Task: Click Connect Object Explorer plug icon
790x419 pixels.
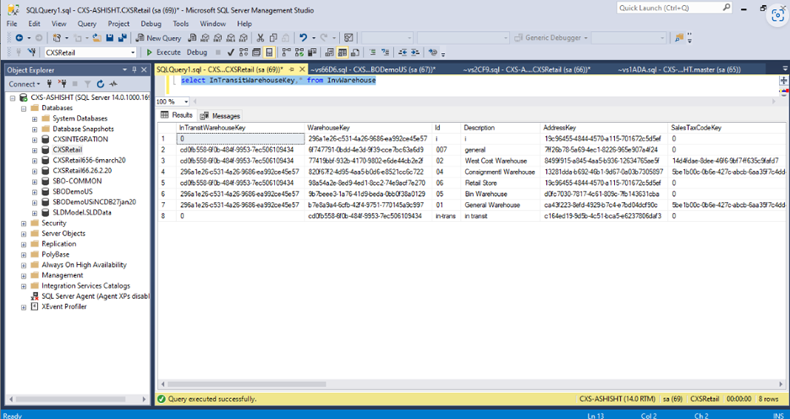Action: [50, 83]
